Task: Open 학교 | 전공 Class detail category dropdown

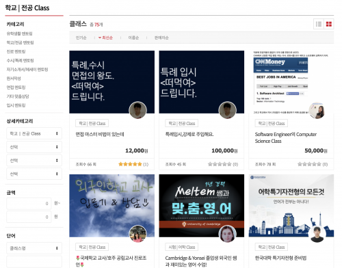Action: pyautogui.click(x=34, y=133)
